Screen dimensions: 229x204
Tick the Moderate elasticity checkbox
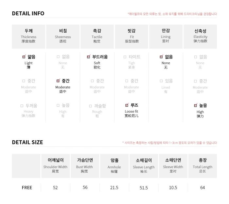click(x=195, y=81)
